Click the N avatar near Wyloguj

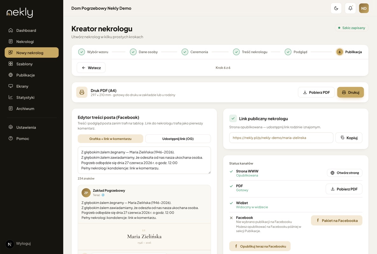(10, 244)
